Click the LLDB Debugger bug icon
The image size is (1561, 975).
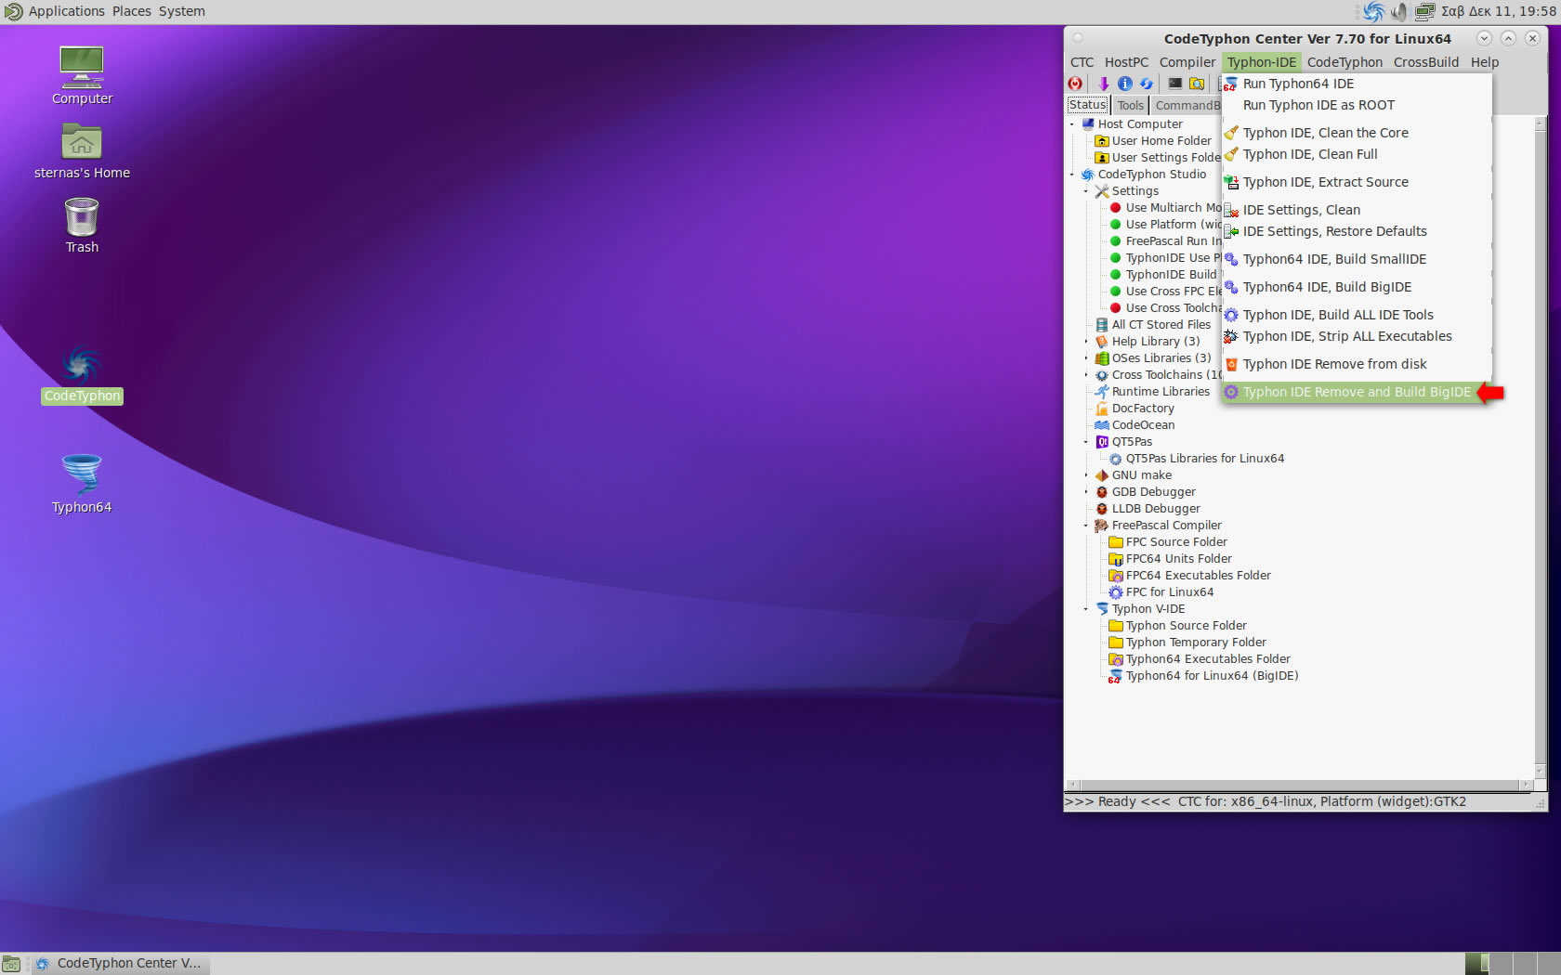coord(1102,509)
